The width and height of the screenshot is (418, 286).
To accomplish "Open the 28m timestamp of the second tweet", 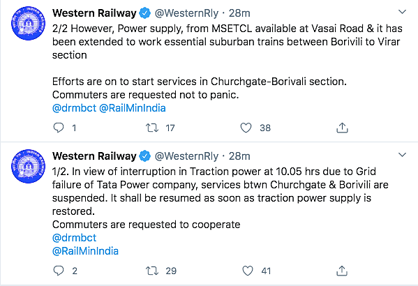I will coord(239,156).
